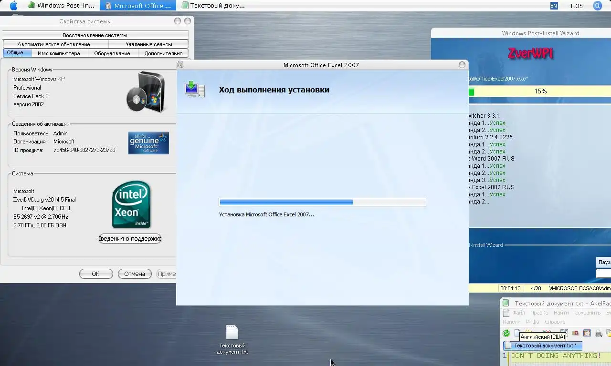Click the Excel installation progress bar
611x366 pixels.
click(322, 202)
